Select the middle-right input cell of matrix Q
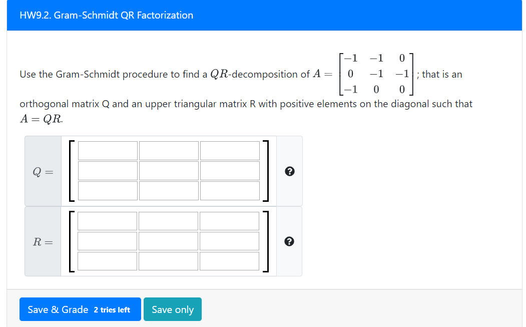 click(229, 170)
